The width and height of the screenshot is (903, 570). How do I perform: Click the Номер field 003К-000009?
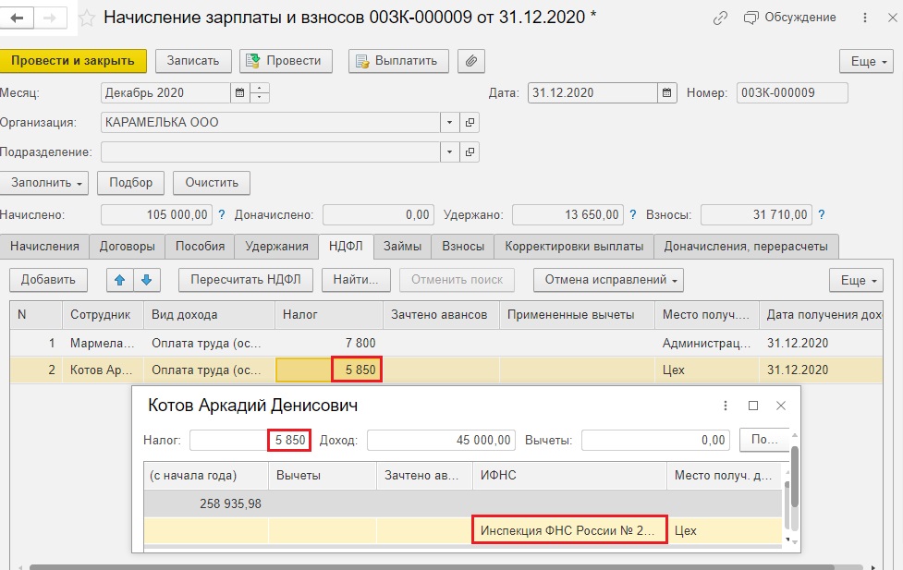[x=792, y=92]
